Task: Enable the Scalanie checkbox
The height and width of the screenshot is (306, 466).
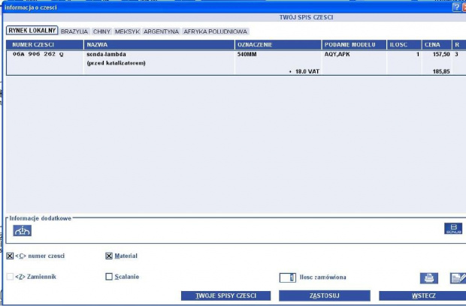Action: (x=109, y=277)
